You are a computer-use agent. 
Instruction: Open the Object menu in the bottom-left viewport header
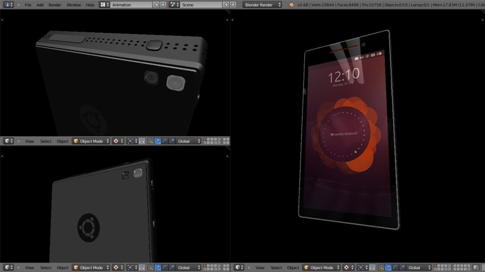coord(63,267)
